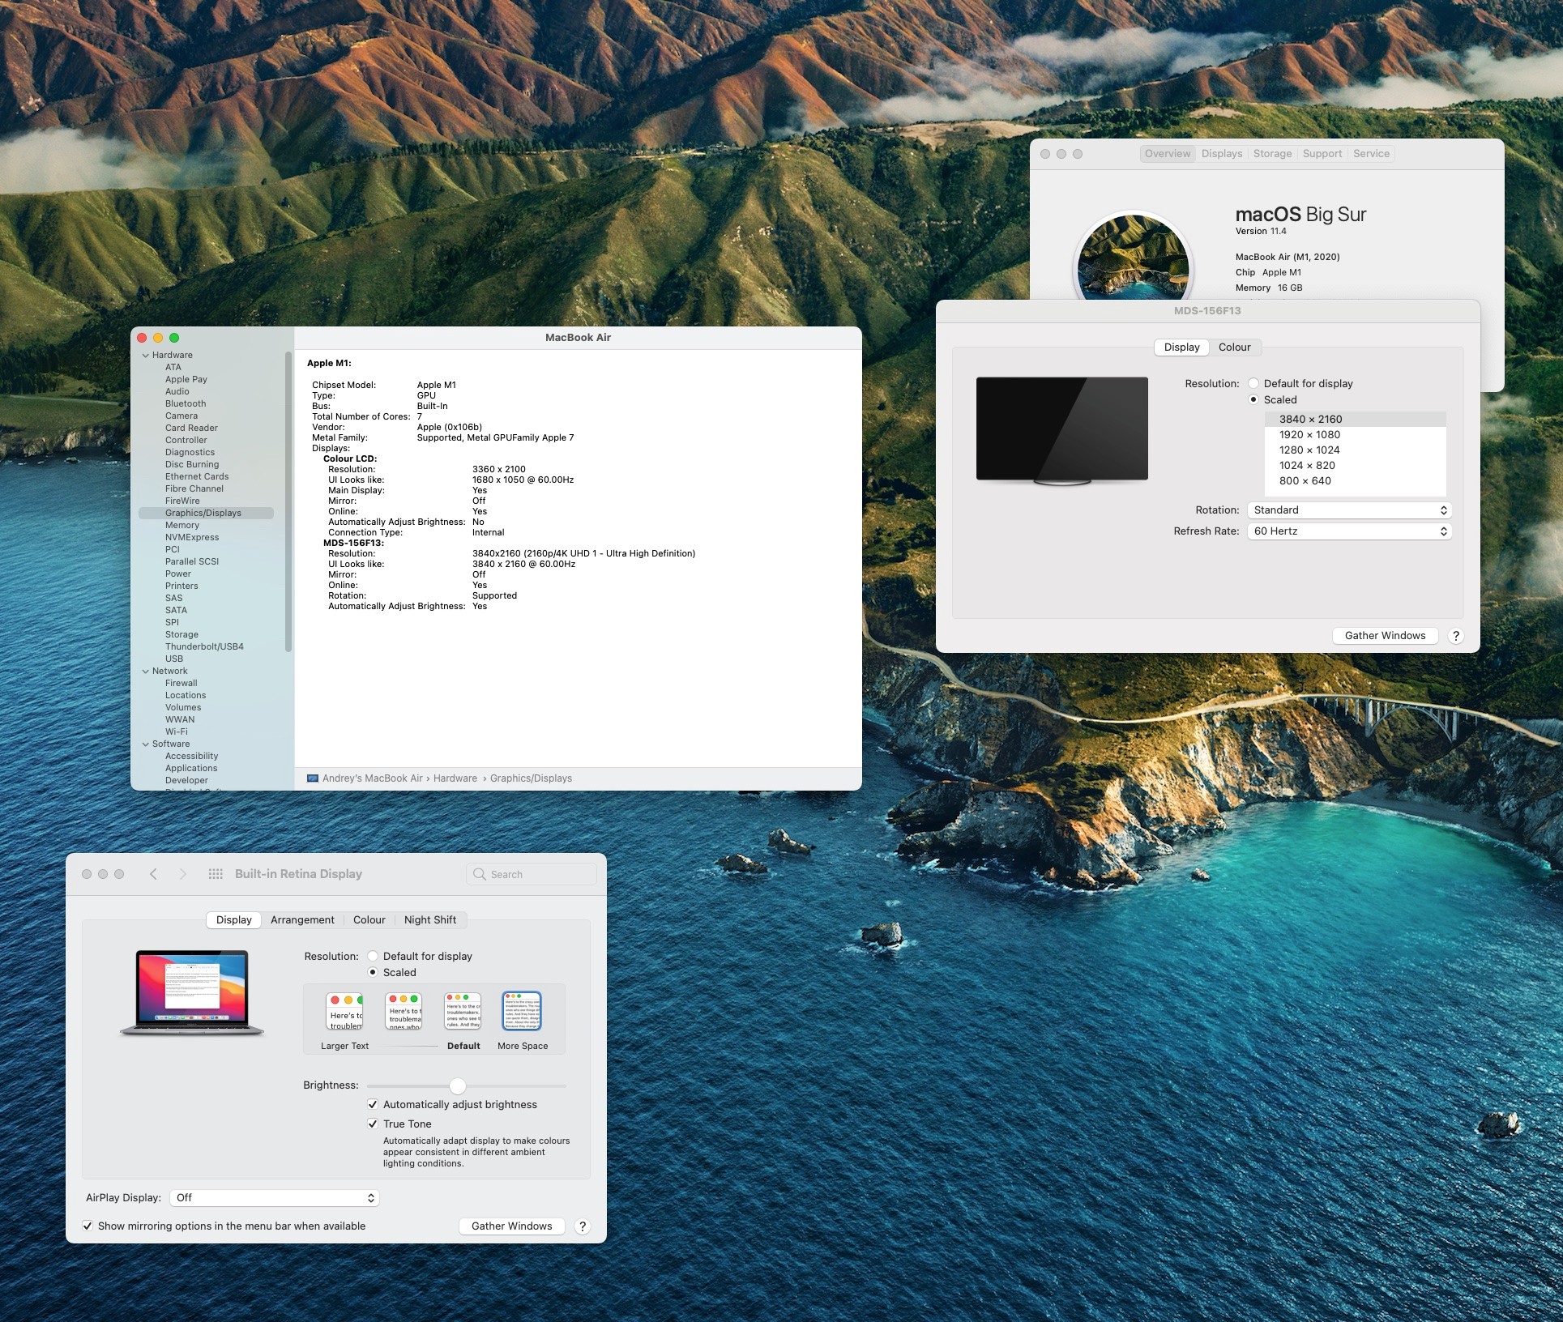Toggle the True Tone checkbox
Screen dimensions: 1563x1322
point(373,1124)
